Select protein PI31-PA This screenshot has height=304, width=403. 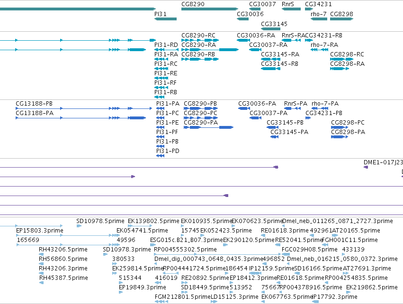click(x=168, y=104)
